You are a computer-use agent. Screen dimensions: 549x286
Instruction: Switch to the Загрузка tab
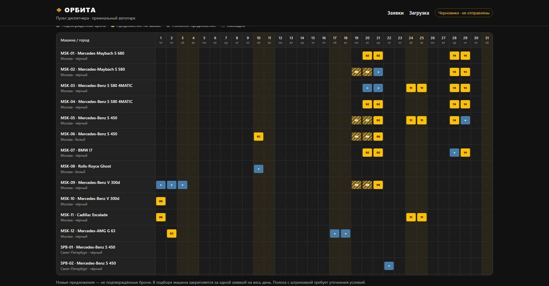pos(419,13)
